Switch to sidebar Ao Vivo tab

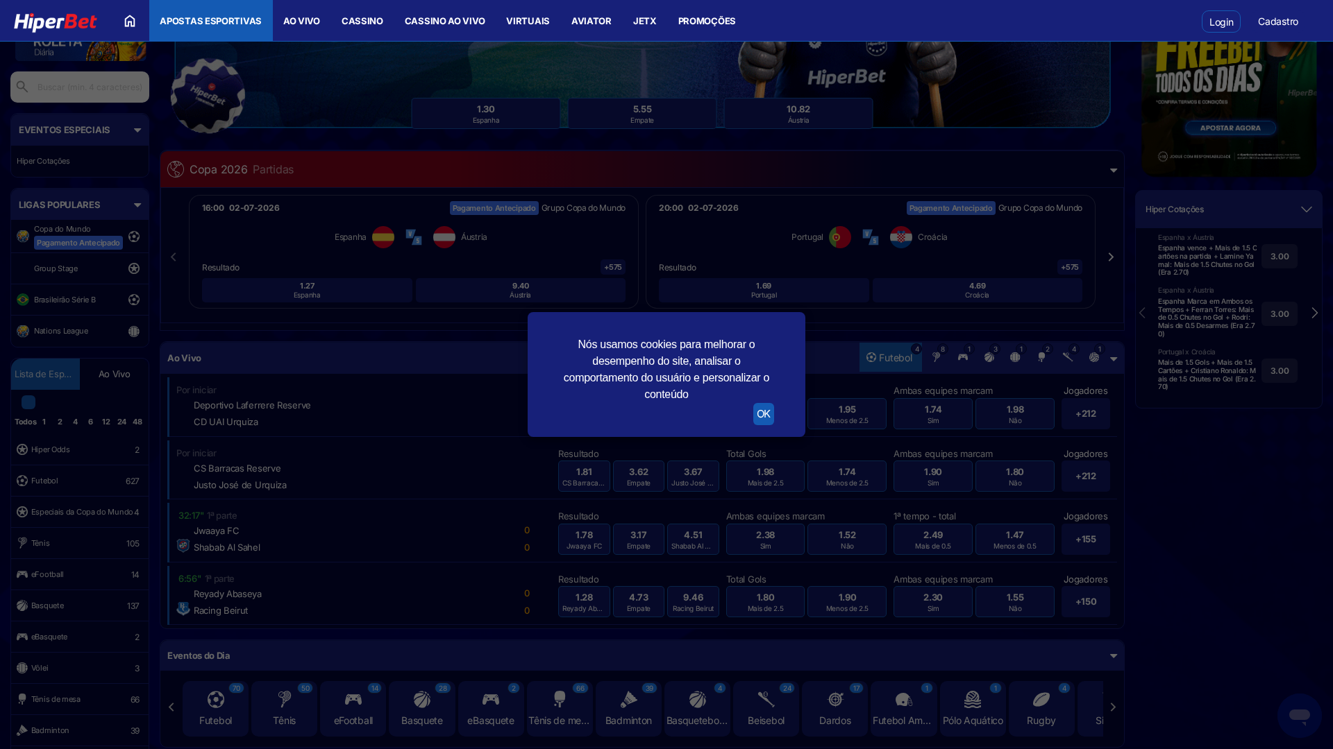tap(115, 374)
